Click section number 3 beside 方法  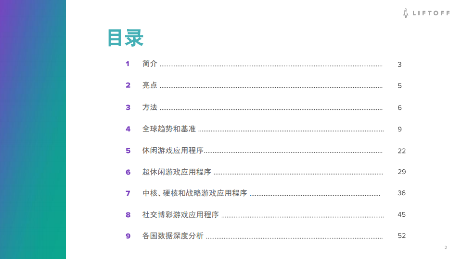[x=128, y=107]
